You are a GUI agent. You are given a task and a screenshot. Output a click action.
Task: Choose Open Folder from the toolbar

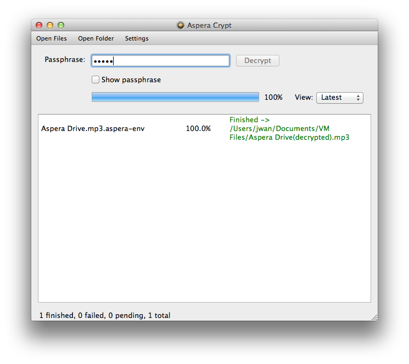tap(96, 38)
